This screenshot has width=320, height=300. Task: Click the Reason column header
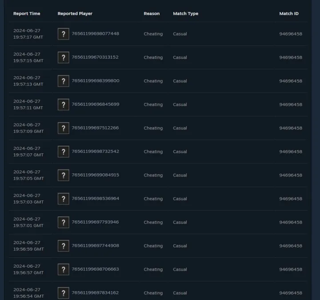tap(152, 14)
